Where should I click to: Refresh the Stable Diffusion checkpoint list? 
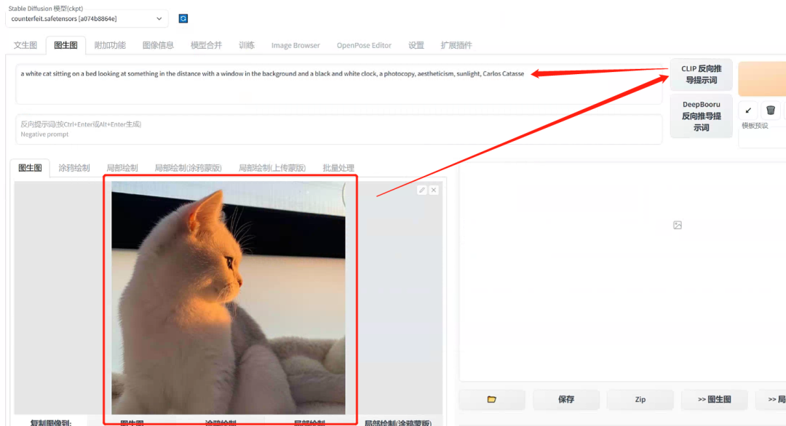click(183, 18)
